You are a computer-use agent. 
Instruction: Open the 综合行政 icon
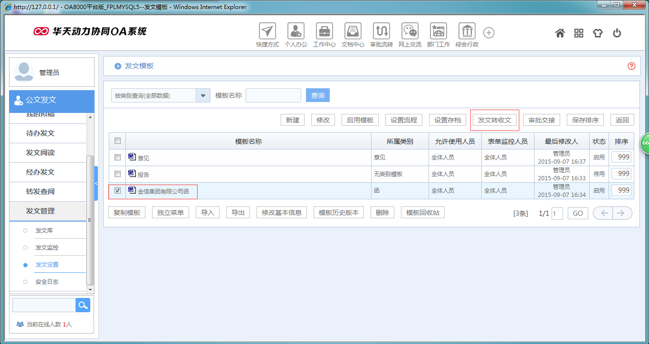(467, 32)
